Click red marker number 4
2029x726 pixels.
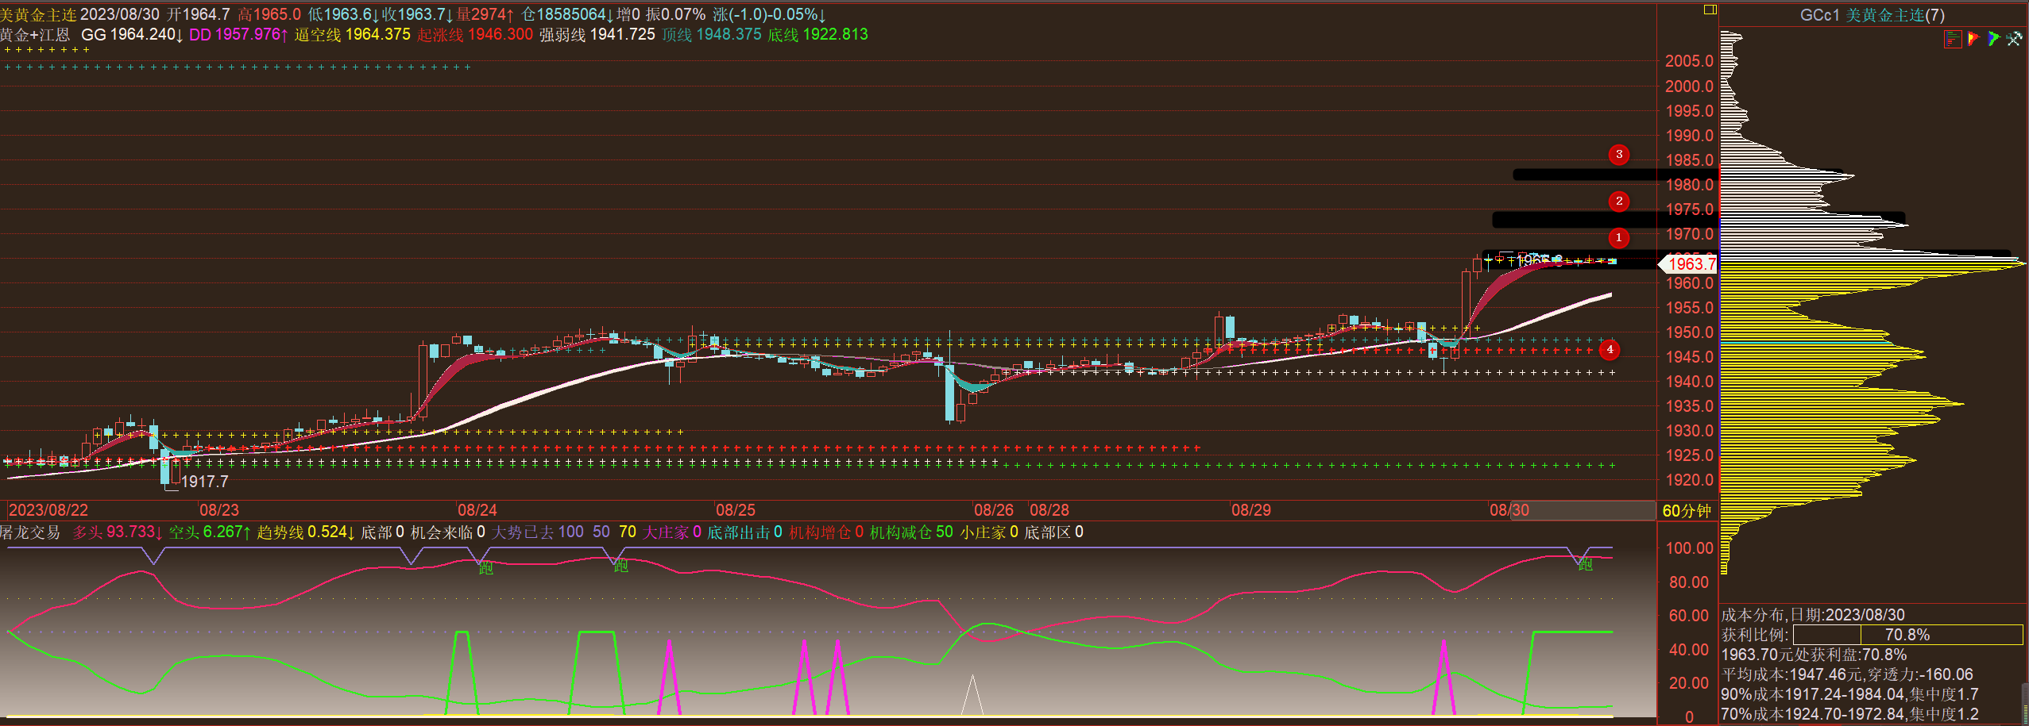point(1610,349)
